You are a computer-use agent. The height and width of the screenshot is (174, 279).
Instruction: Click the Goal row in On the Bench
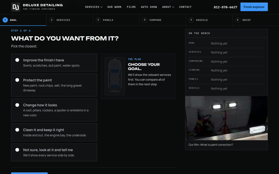pyautogui.click(x=226, y=43)
